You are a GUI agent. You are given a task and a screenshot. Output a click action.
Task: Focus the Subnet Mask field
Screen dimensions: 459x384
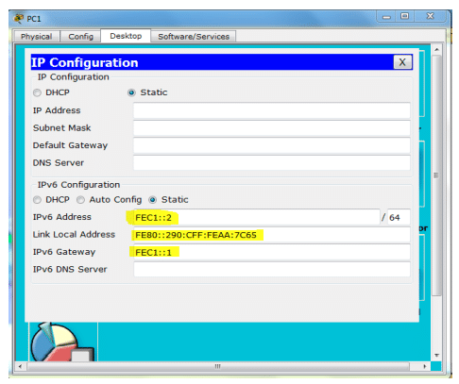(272, 128)
